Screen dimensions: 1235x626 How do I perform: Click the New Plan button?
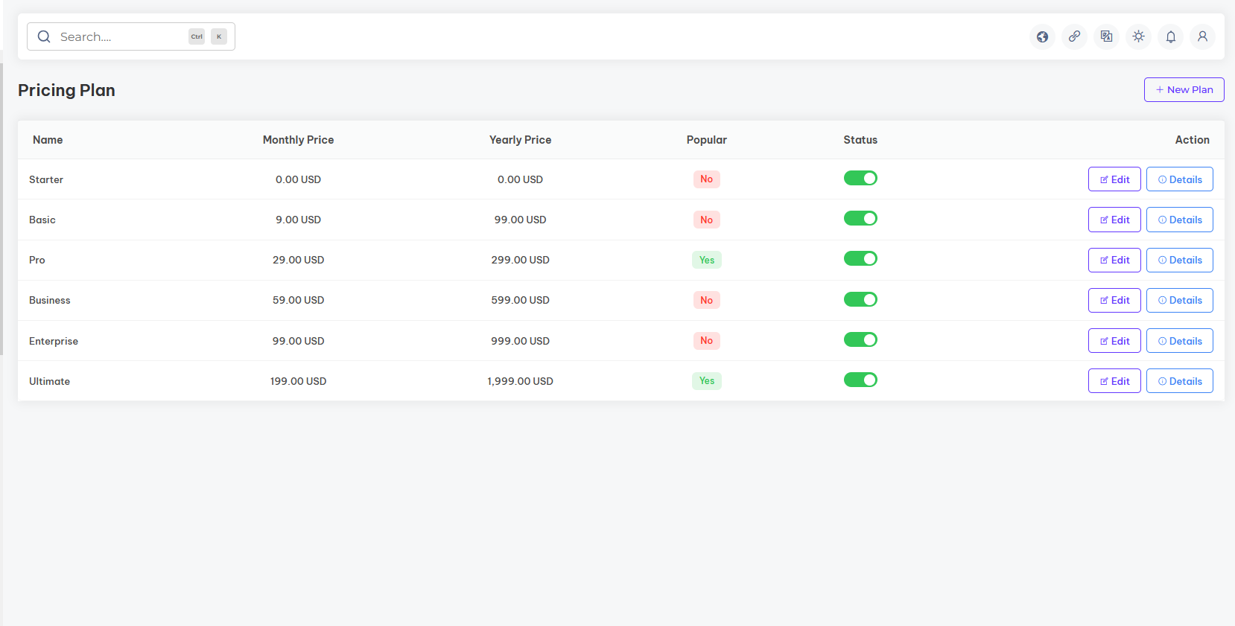(1184, 89)
